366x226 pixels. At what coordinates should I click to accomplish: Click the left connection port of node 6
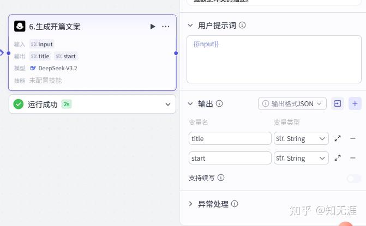[x=9, y=53]
